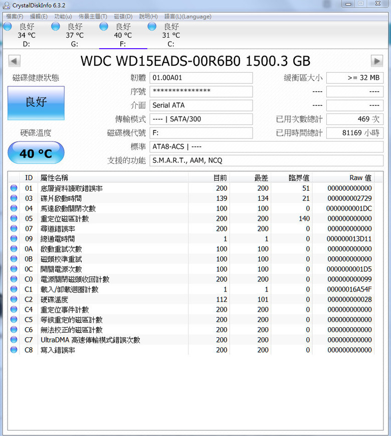Open the 語言(L)(Language) menu
The image size is (391, 436).
click(x=188, y=17)
